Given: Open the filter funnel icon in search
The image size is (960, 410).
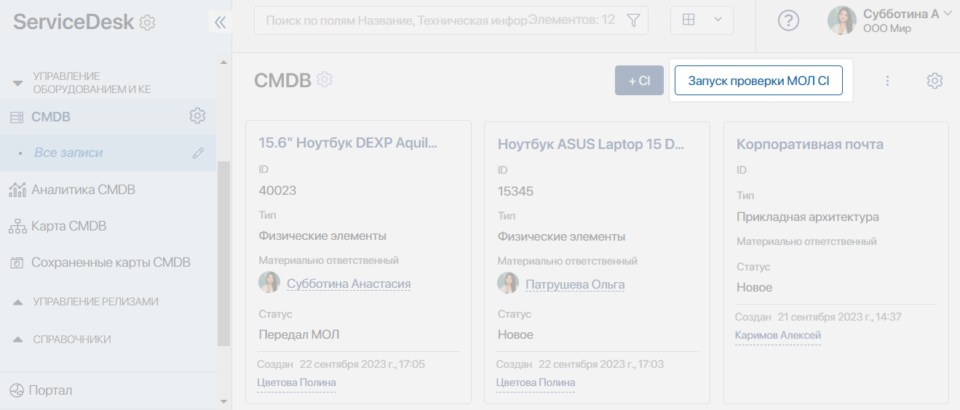Looking at the screenshot, I should point(633,20).
